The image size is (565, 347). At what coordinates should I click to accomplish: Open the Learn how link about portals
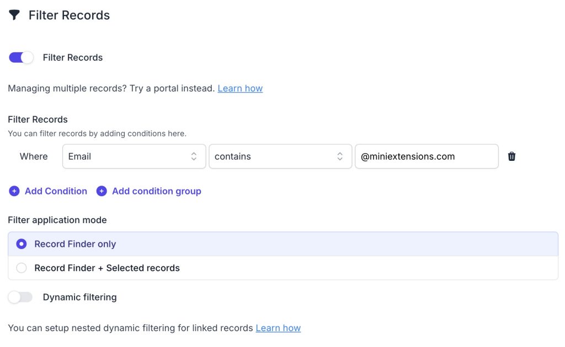click(x=240, y=88)
